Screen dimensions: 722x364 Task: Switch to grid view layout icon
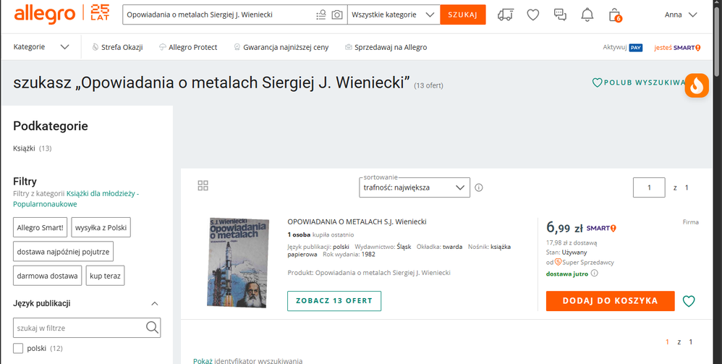point(203,186)
